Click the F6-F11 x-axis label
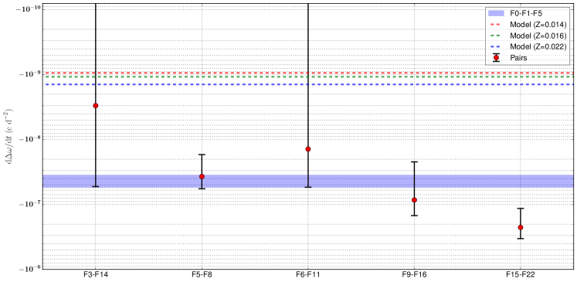 [308, 276]
